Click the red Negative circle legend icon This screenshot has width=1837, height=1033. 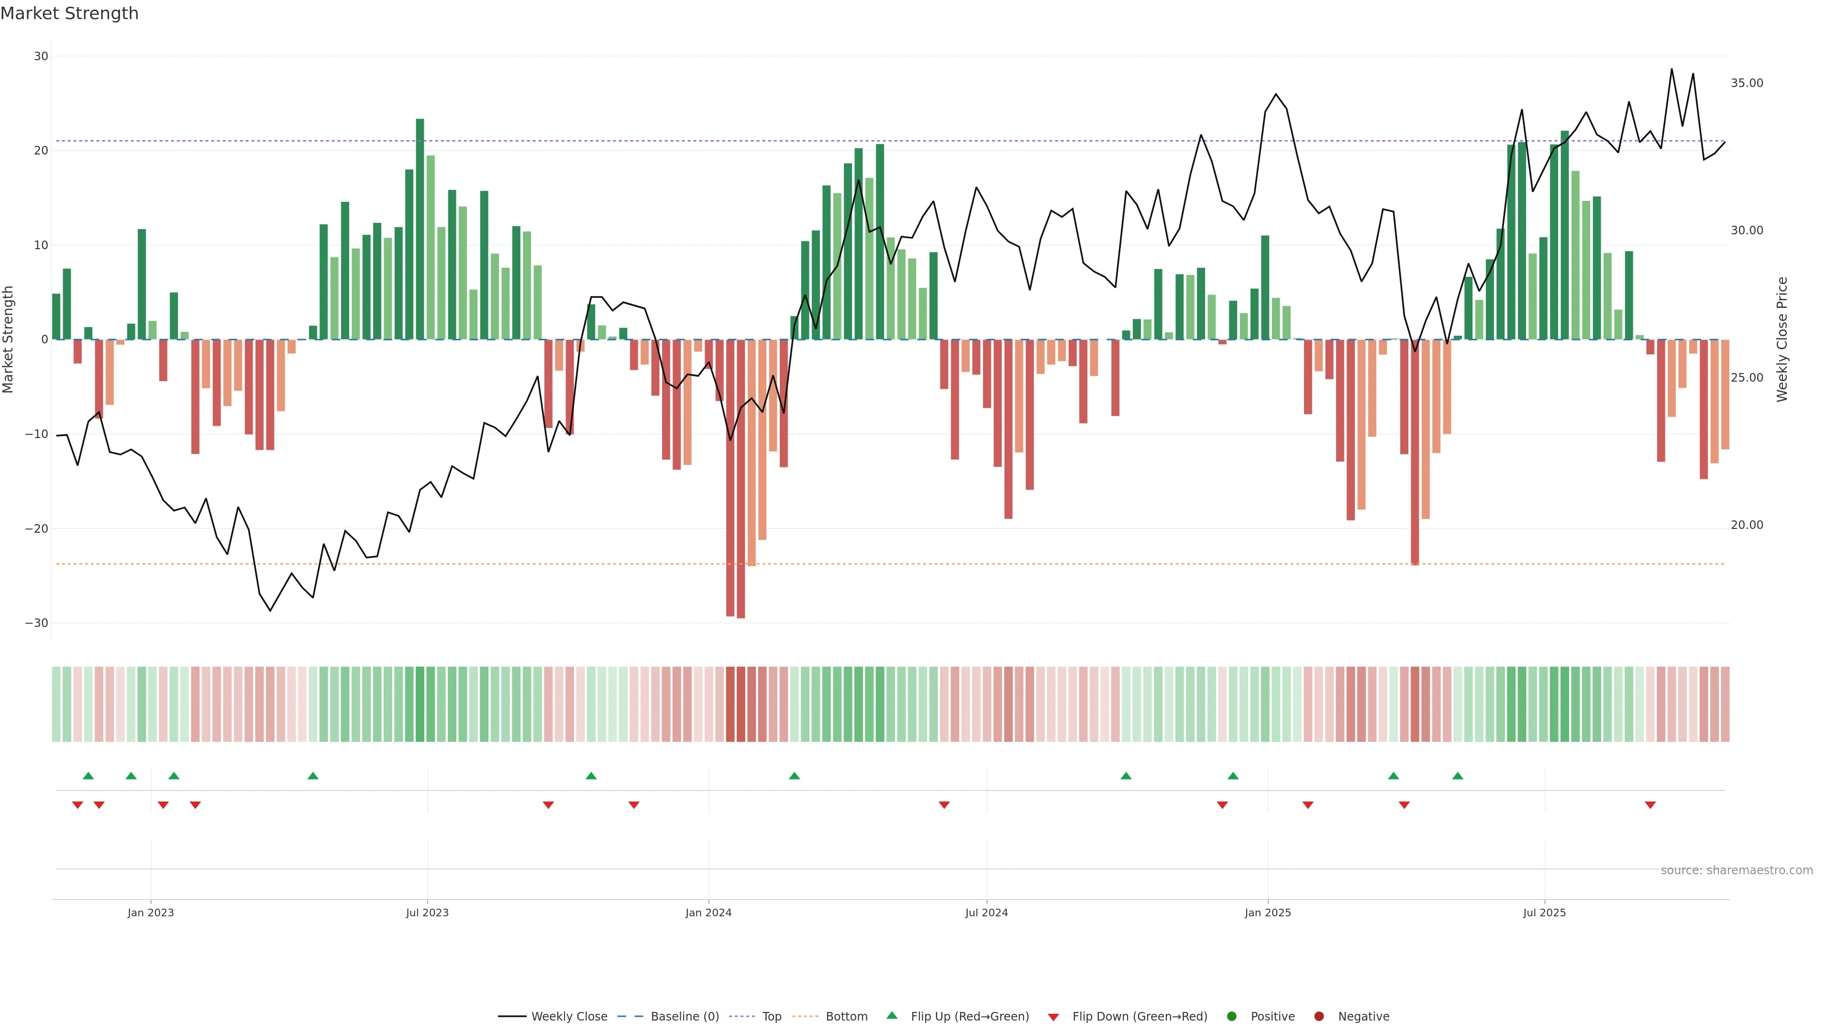pos(1318,1016)
